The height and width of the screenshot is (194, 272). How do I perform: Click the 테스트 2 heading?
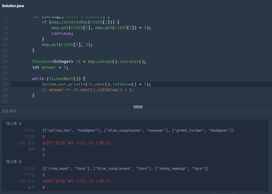click(x=14, y=162)
